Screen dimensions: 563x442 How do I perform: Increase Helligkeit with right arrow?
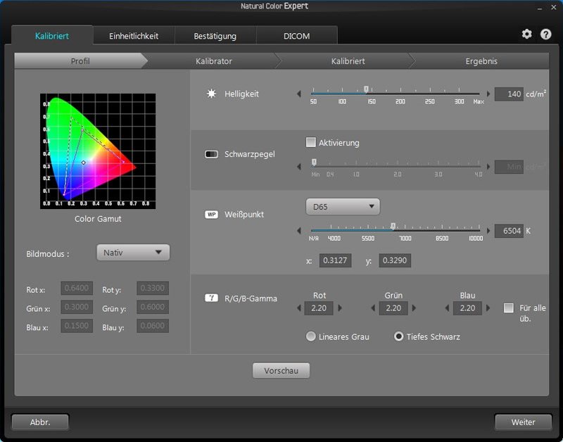pyautogui.click(x=488, y=94)
